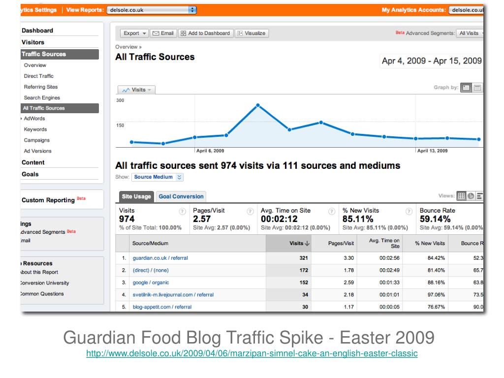Open the delsole.co.uk simnel cake URL
The image size is (504, 378).
click(252, 353)
